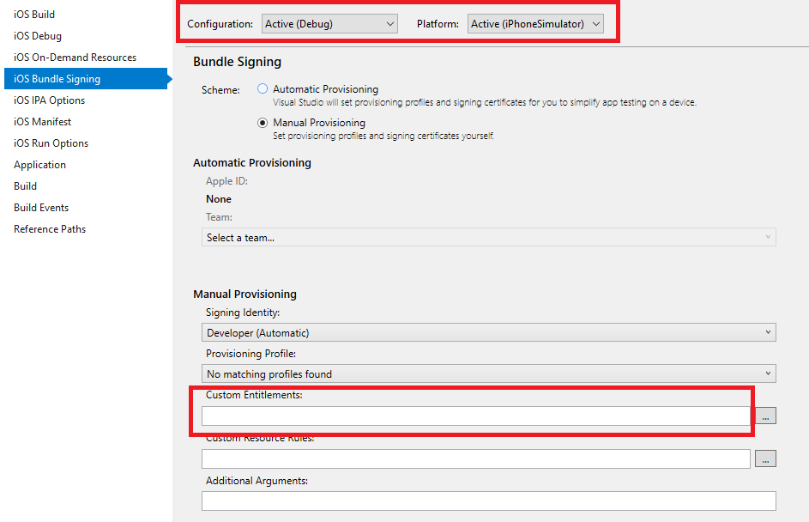809x522 pixels.
Task: Open iOS IPA Options page
Action: click(x=49, y=100)
